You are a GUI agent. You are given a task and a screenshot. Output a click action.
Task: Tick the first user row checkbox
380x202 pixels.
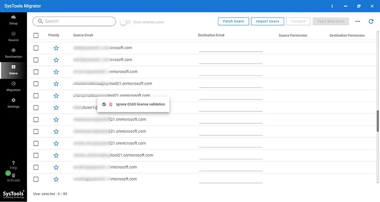pyautogui.click(x=36, y=48)
